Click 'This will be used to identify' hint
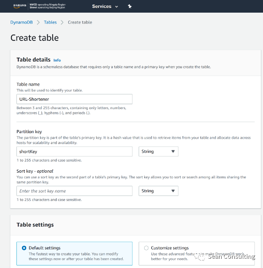The height and width of the screenshot is (268, 263). 50,90
